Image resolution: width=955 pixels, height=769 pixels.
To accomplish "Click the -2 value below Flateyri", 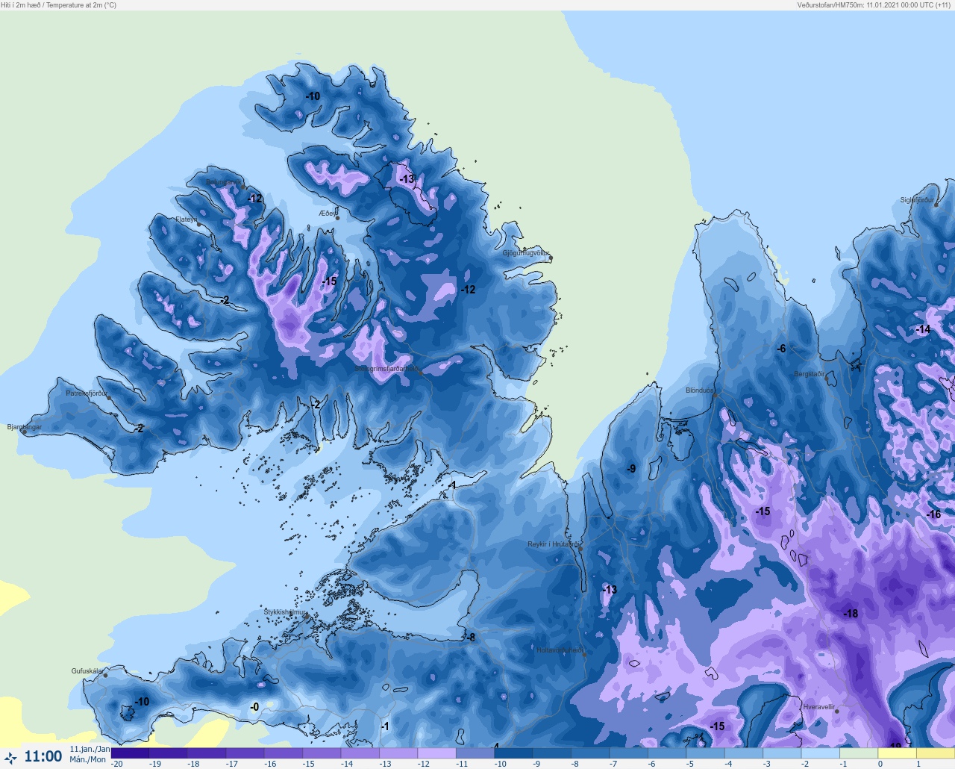I will pyautogui.click(x=225, y=301).
